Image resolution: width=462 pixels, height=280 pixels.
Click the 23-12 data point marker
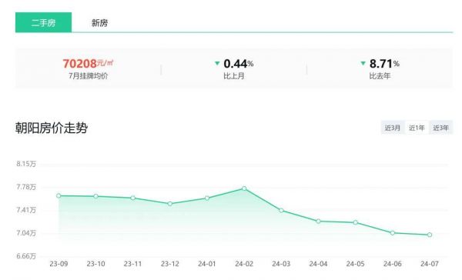coord(170,204)
